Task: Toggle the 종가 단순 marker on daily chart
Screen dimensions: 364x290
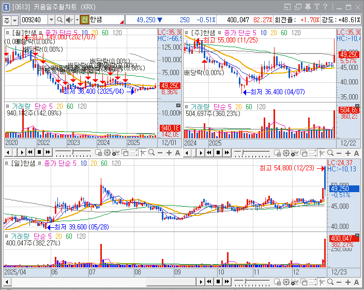Action: pyautogui.click(x=39, y=163)
